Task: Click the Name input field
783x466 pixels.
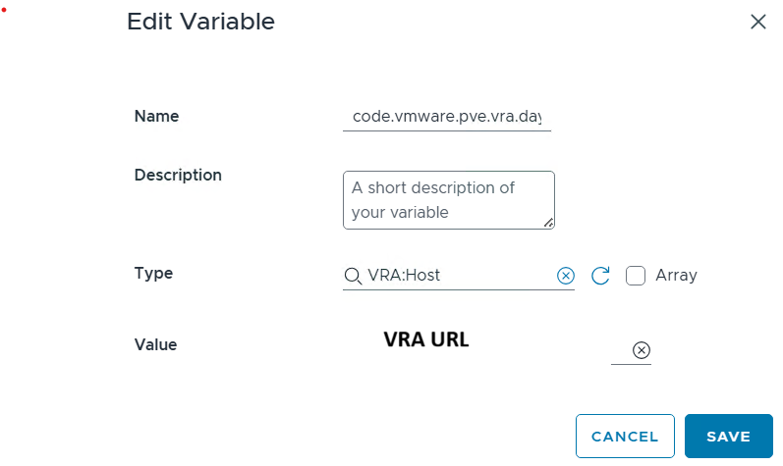Action: (x=447, y=117)
